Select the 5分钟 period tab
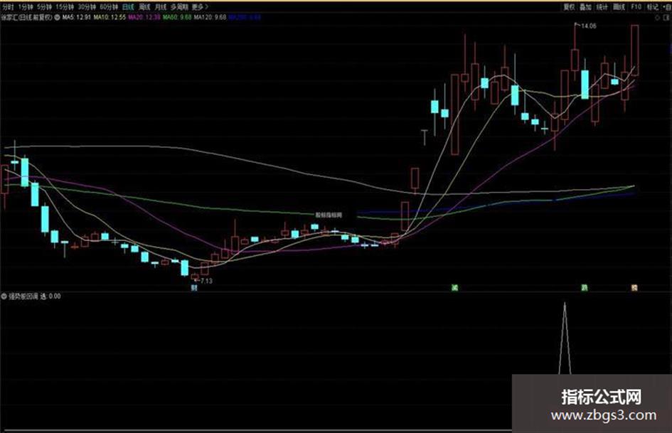Image resolution: width=672 pixels, height=433 pixels. (x=44, y=7)
